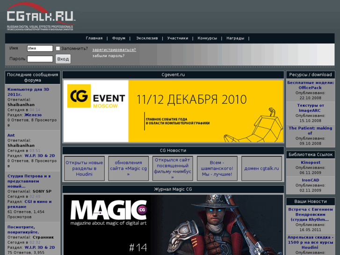Image resolution: width=340 pixels, height=255 pixels.
Task: Open forum thread Компьютер для 3D 2011г.
Action: pyautogui.click(x=29, y=92)
